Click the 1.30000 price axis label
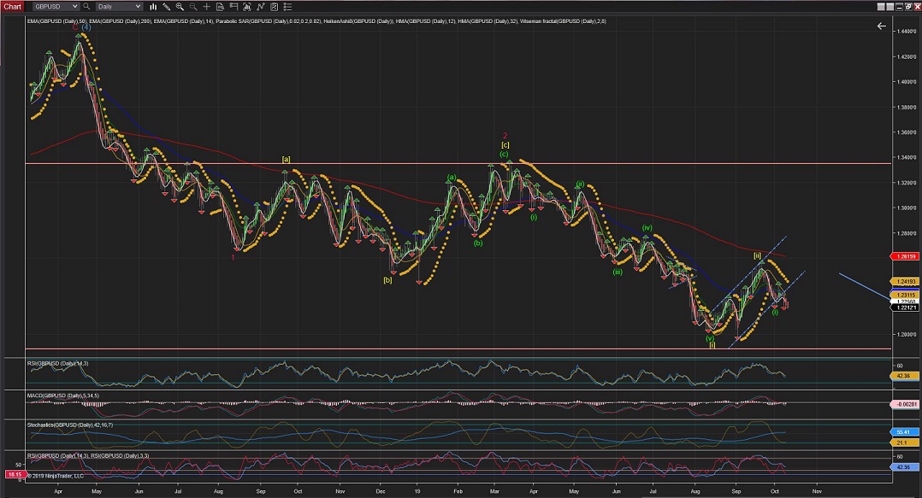Image resolution: width=922 pixels, height=498 pixels. point(906,208)
